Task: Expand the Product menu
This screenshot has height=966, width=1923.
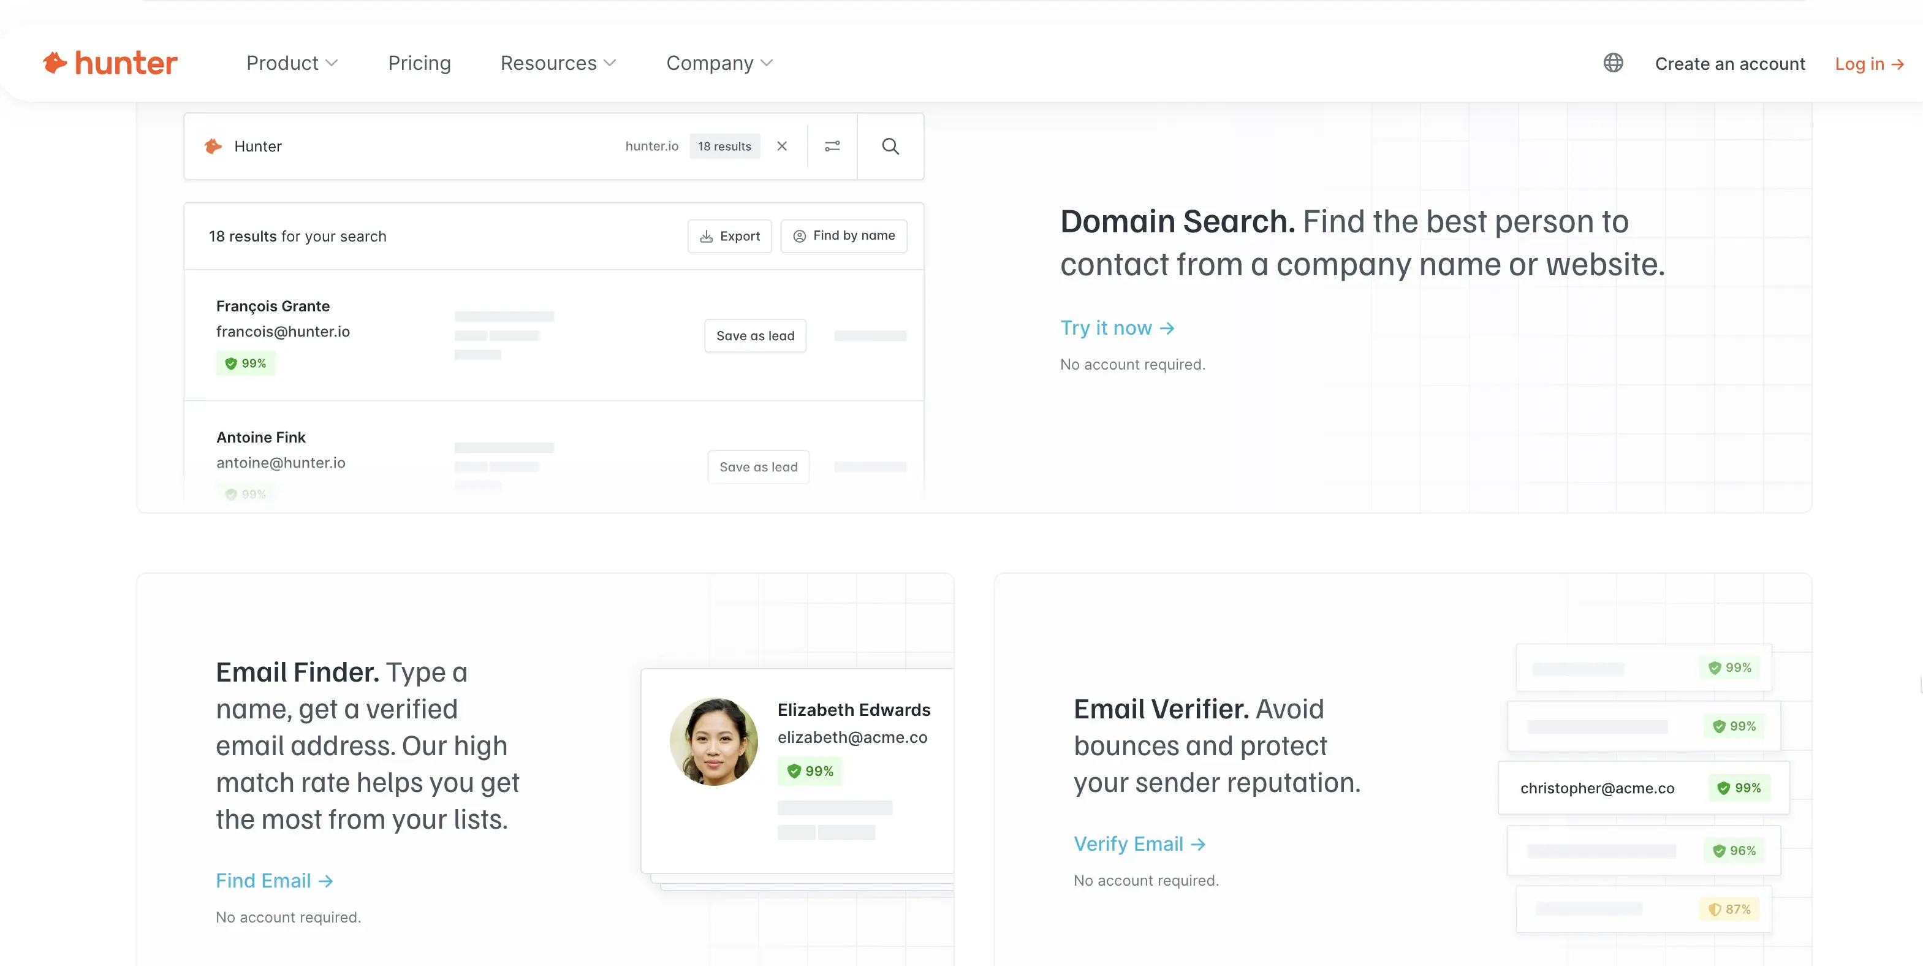Action: pos(292,64)
